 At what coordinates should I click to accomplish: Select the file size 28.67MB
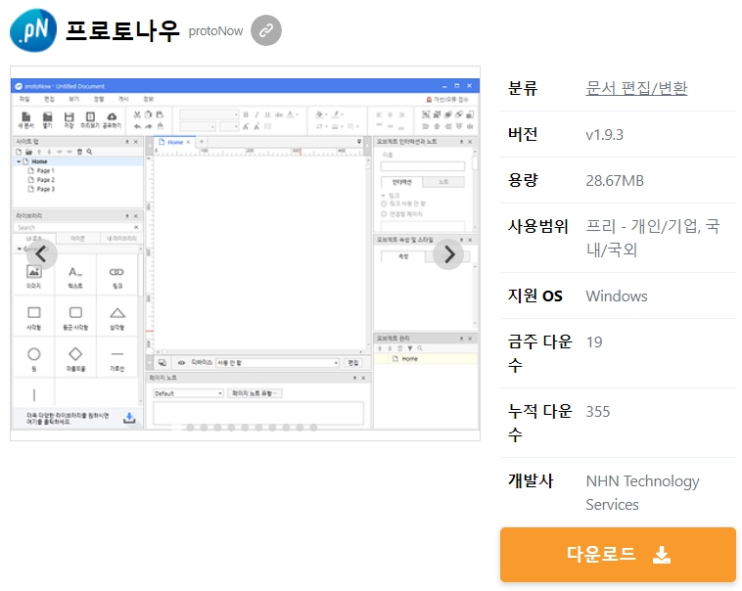pyautogui.click(x=615, y=181)
